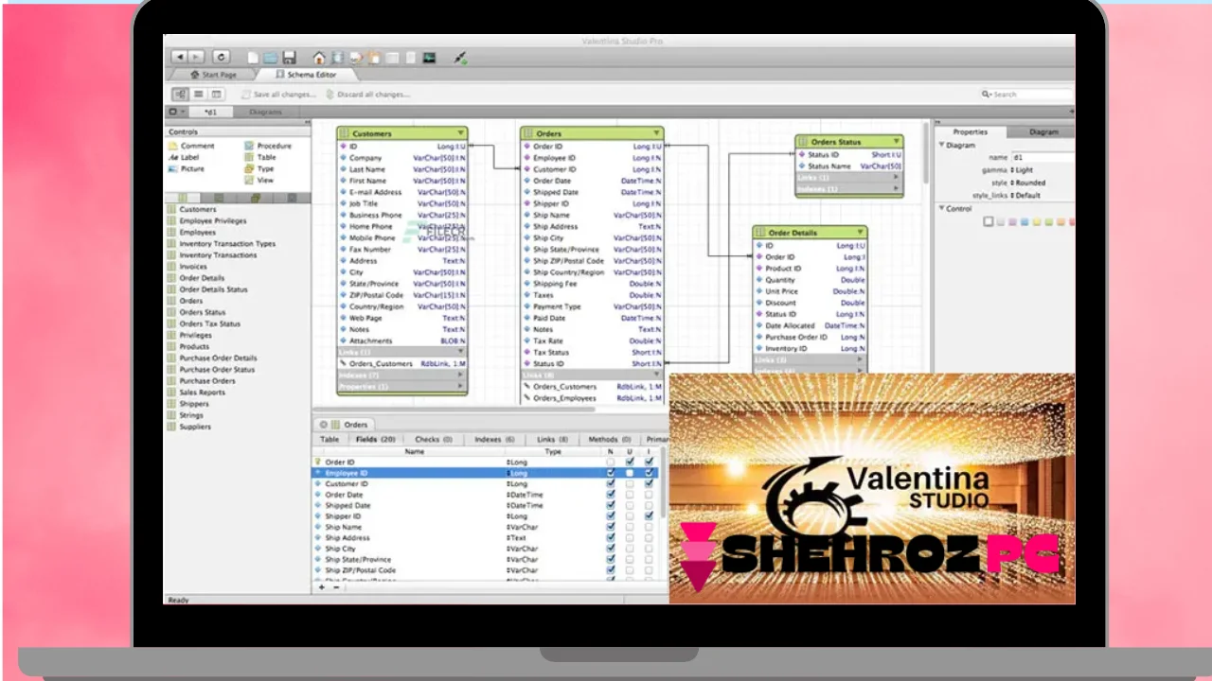Toggle N checkbox for Customer ID row
1212x681 pixels.
(x=610, y=484)
